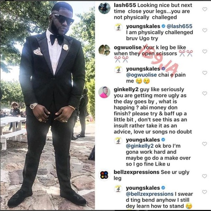The width and height of the screenshot is (211, 211).
Task: Like ogwuolise's scissors comment
Action: (205, 52)
